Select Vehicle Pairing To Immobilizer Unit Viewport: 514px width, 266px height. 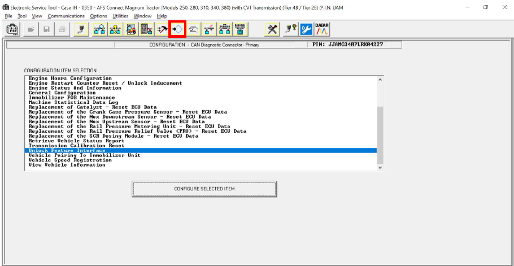(201, 155)
